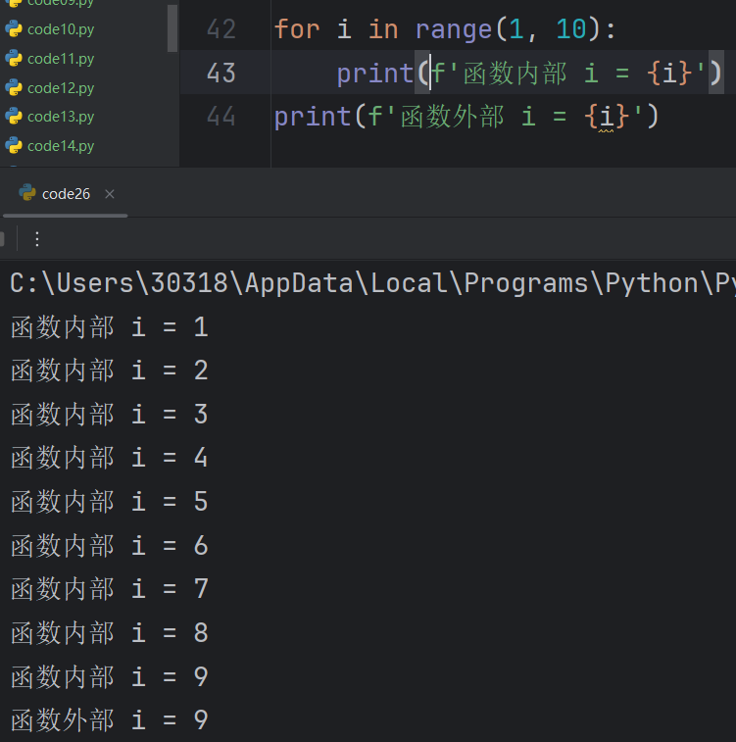
Task: Select the code26 run tab
Action: (x=66, y=194)
